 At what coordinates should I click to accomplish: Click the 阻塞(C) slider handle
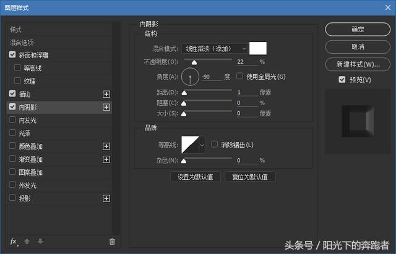pos(184,103)
